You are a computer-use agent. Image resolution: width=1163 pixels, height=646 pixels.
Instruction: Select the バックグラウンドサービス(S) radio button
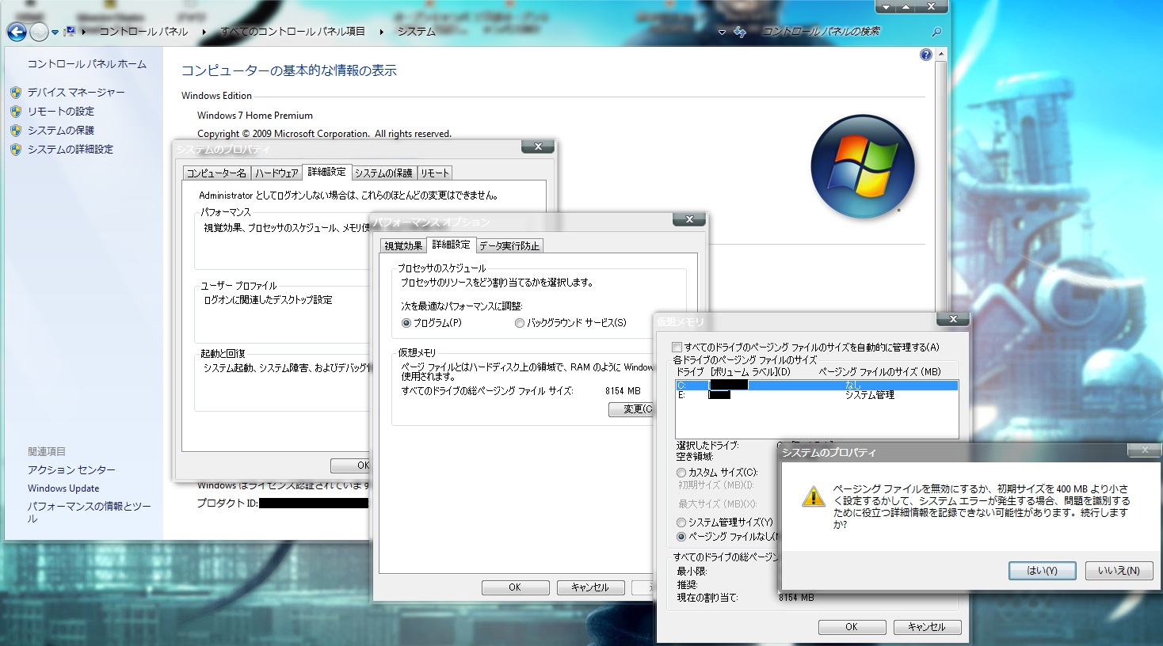tap(520, 323)
